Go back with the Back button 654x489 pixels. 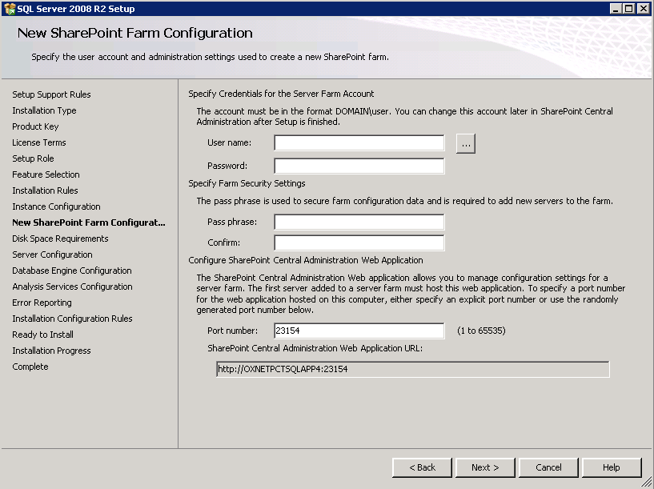(x=422, y=467)
